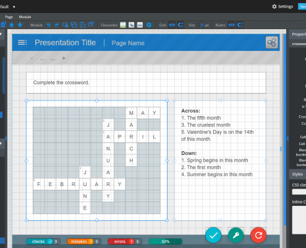
Task: Click the red reset circular button
Action: click(x=258, y=235)
